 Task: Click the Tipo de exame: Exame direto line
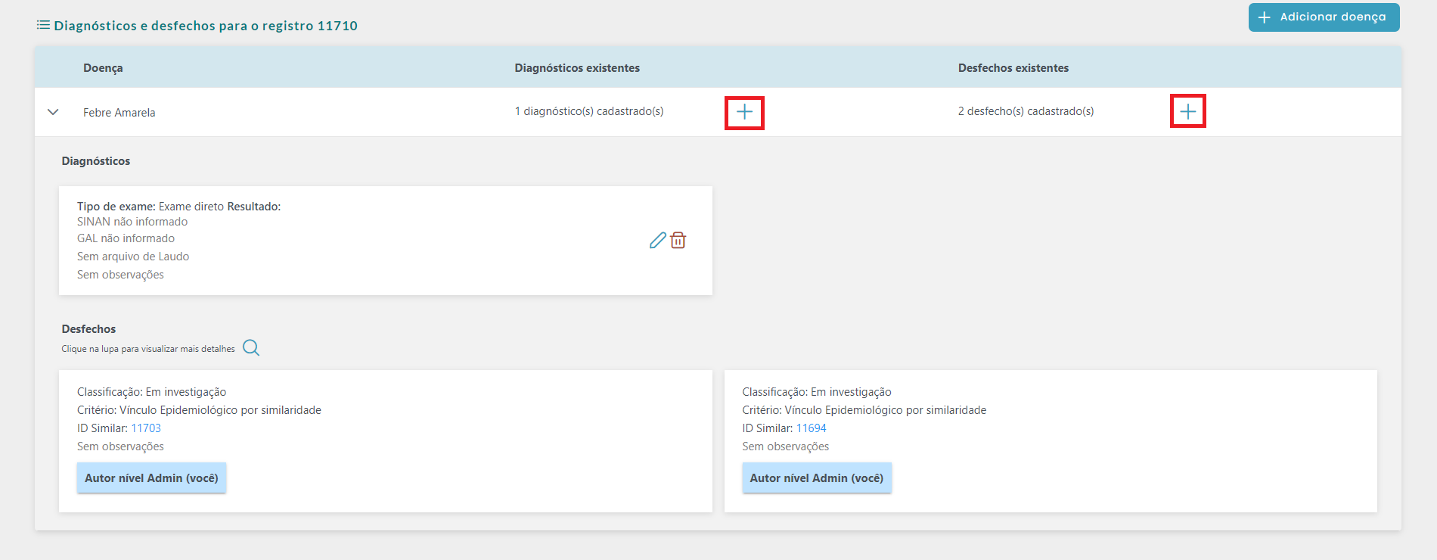tap(178, 207)
